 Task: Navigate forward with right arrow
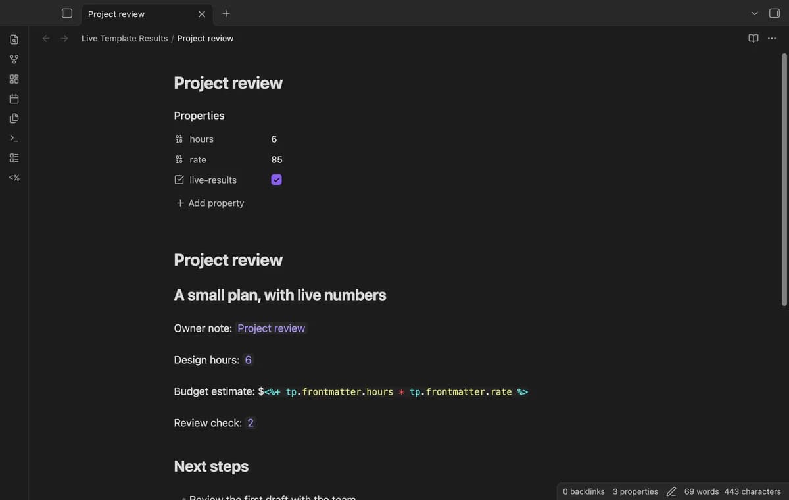point(64,38)
